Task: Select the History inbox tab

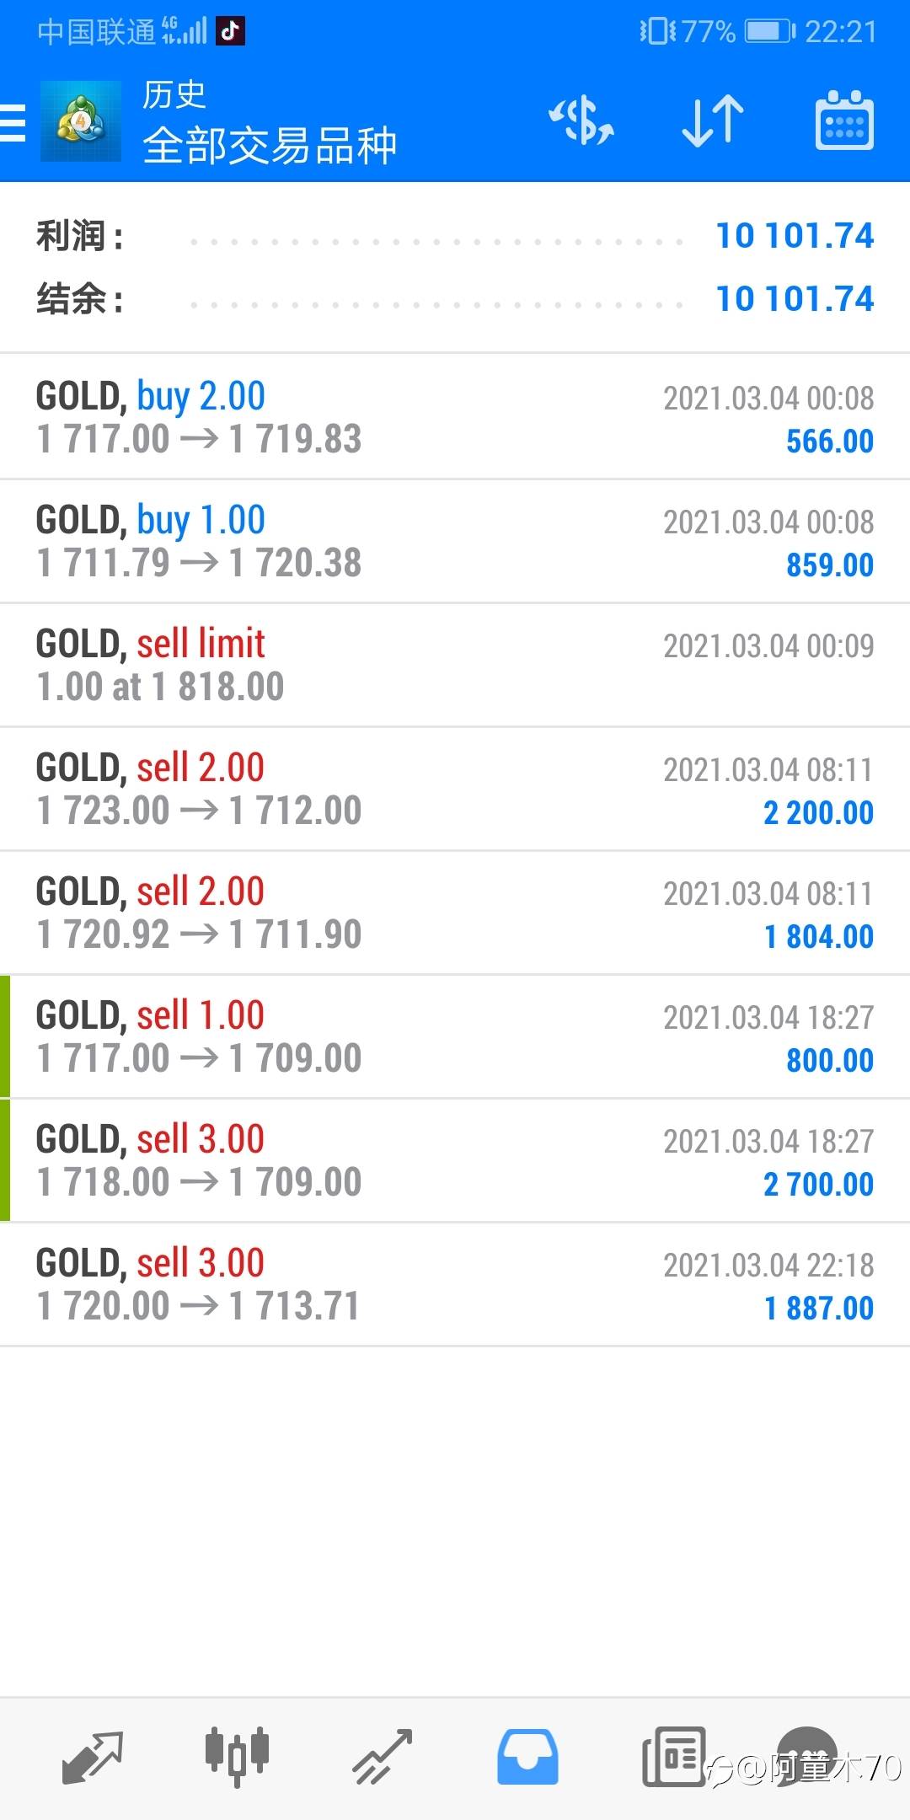Action: coord(527,1758)
